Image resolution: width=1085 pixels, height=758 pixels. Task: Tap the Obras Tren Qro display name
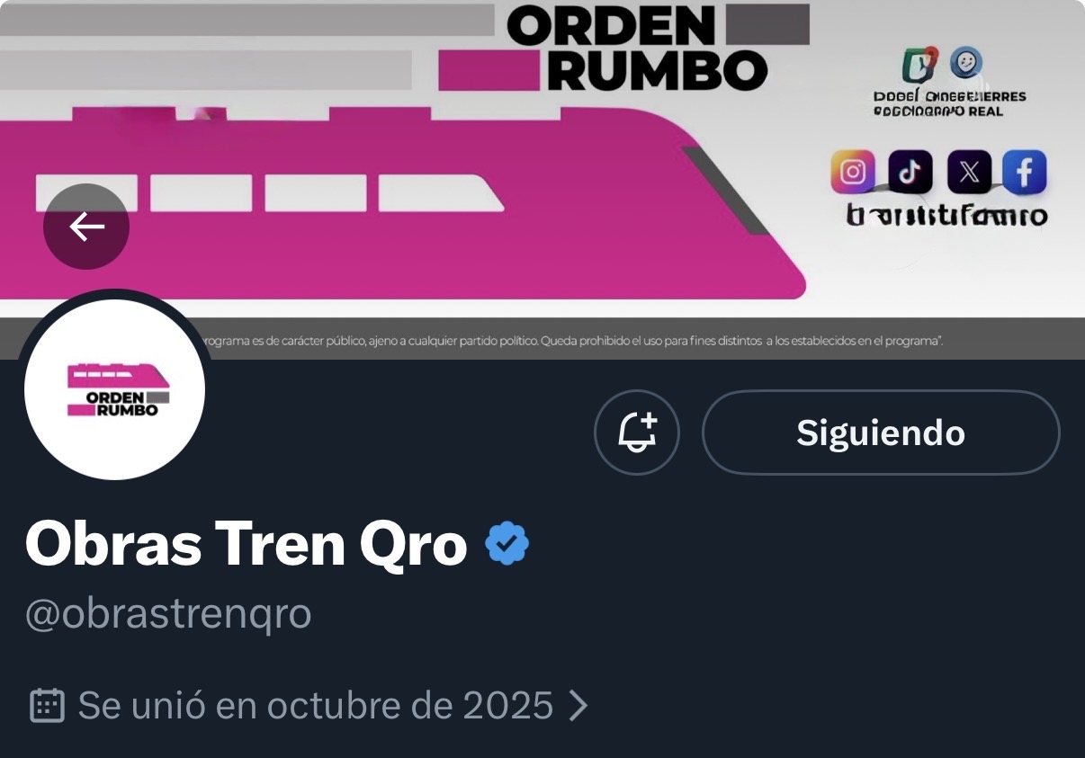(x=247, y=544)
